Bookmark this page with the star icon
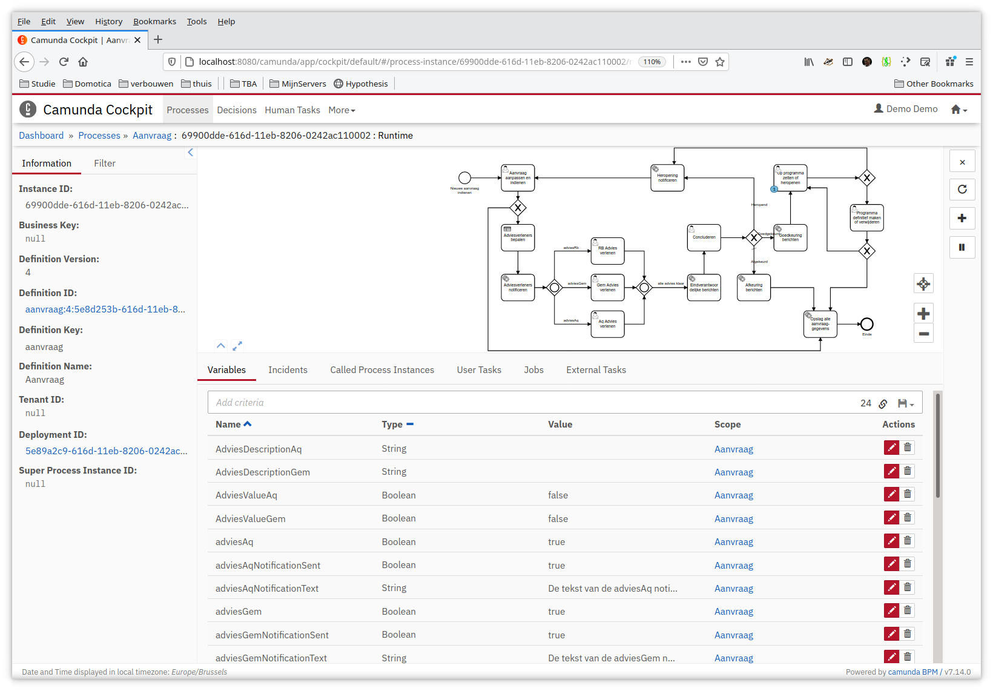The width and height of the screenshot is (993, 691). [720, 62]
